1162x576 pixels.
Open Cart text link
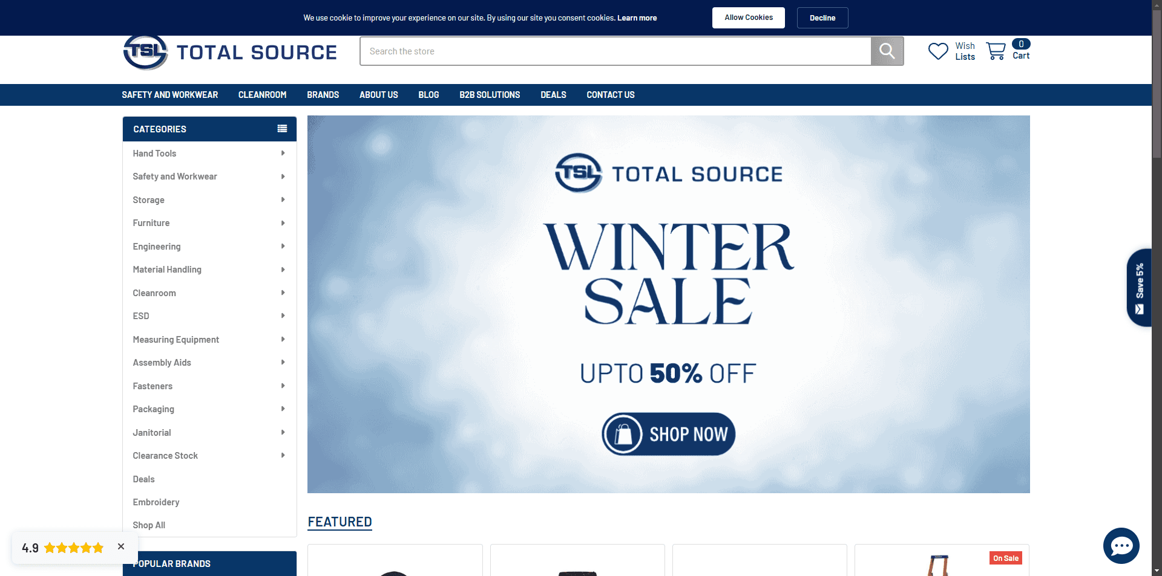coord(1021,56)
